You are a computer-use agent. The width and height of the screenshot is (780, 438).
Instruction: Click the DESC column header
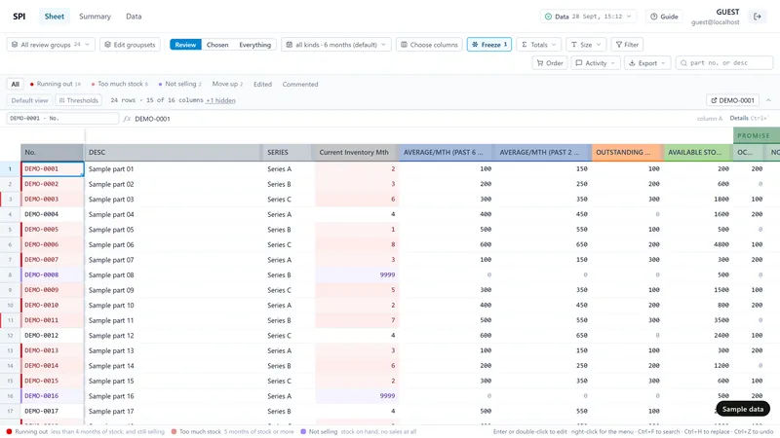tap(174, 153)
